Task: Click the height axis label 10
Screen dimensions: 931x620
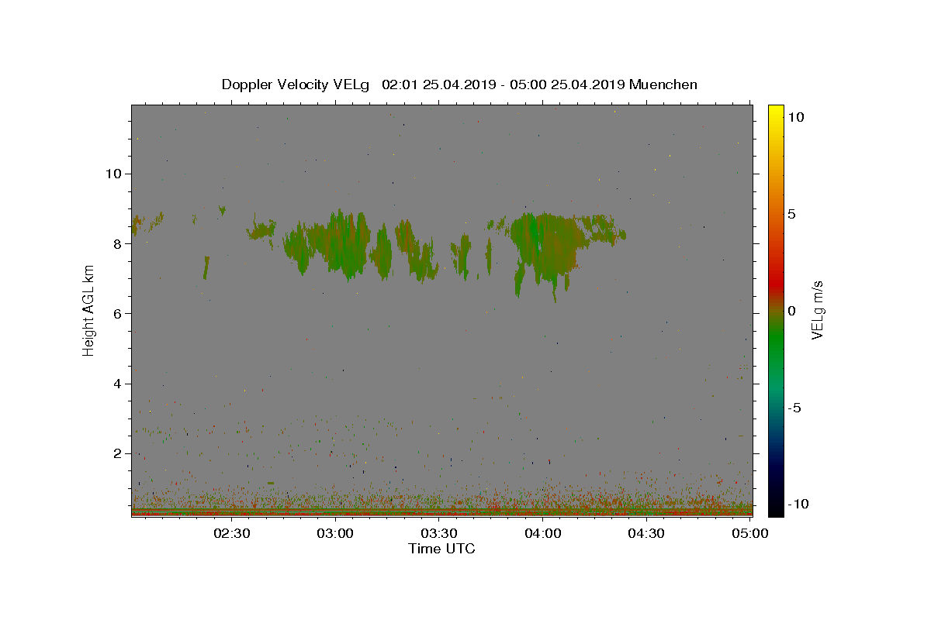Action: point(115,173)
